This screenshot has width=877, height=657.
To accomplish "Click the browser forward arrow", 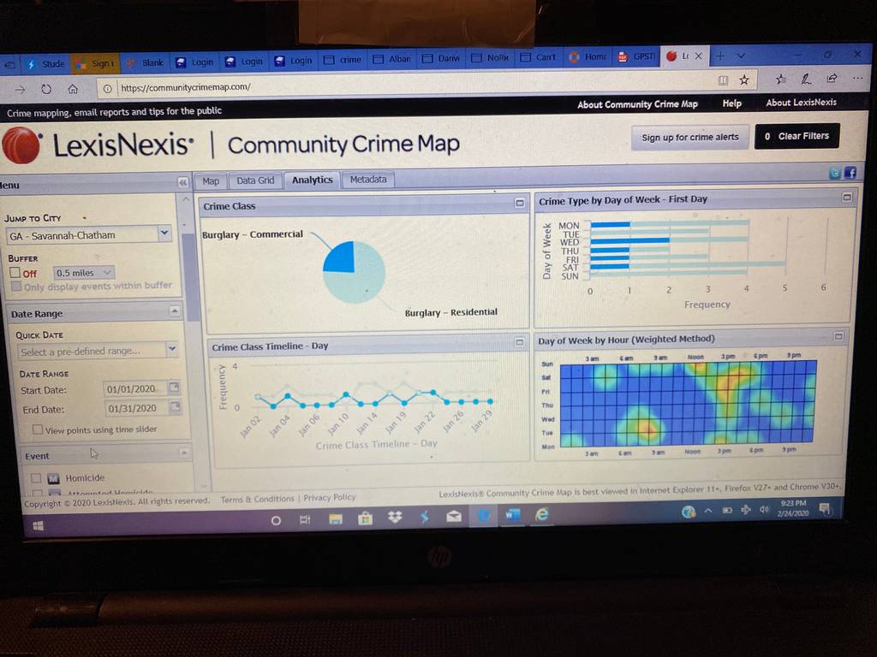I will coord(21,89).
